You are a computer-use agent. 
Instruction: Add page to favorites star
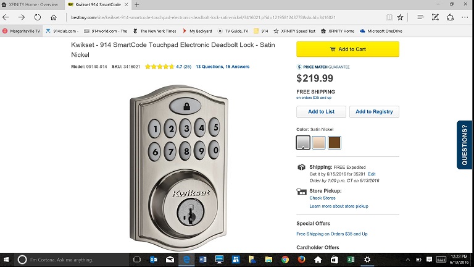[x=400, y=17]
